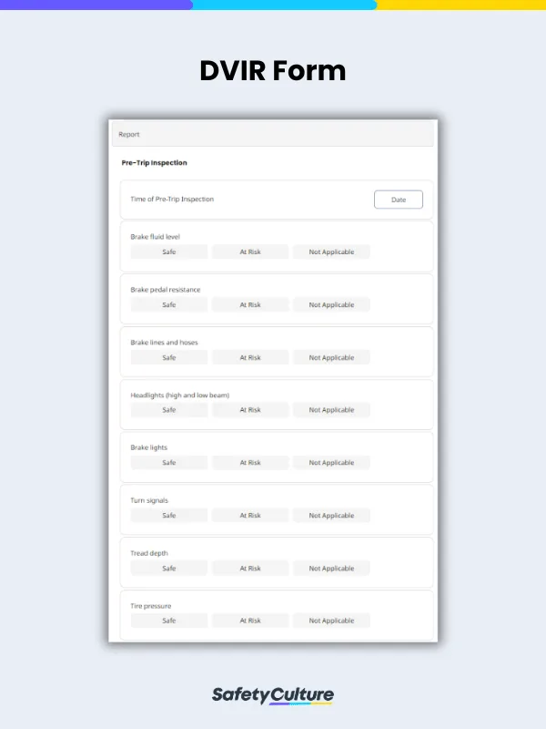Mark Headlights as Safe
The width and height of the screenshot is (546, 729).
coord(168,410)
